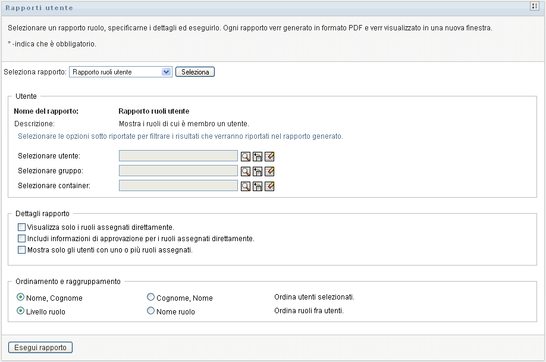Open history list for Selezionare gruppo

tap(258, 171)
